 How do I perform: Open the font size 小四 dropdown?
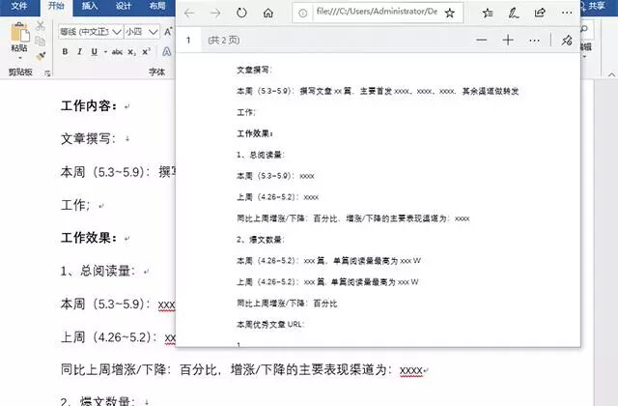point(154,32)
